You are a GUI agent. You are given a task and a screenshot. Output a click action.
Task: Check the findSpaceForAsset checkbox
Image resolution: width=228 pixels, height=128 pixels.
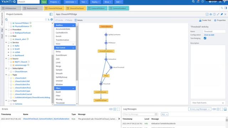click(x=11, y=33)
